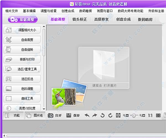This screenshot has width=166, height=138.
Task: Switch to the 镜头校正 tab
Action: [x=80, y=19]
